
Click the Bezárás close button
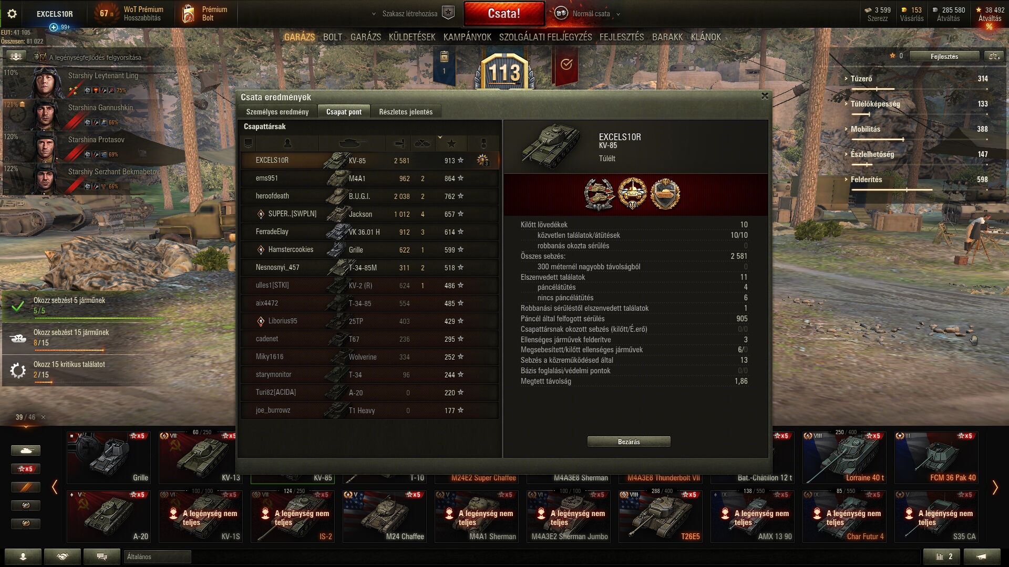coord(629,442)
